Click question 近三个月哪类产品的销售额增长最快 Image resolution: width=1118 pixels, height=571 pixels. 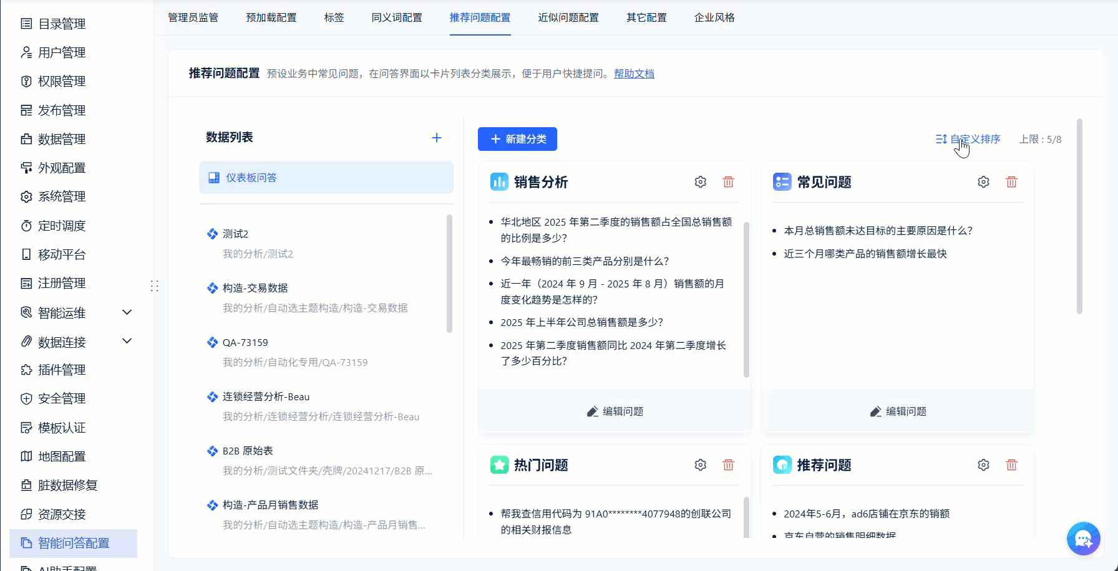865,254
